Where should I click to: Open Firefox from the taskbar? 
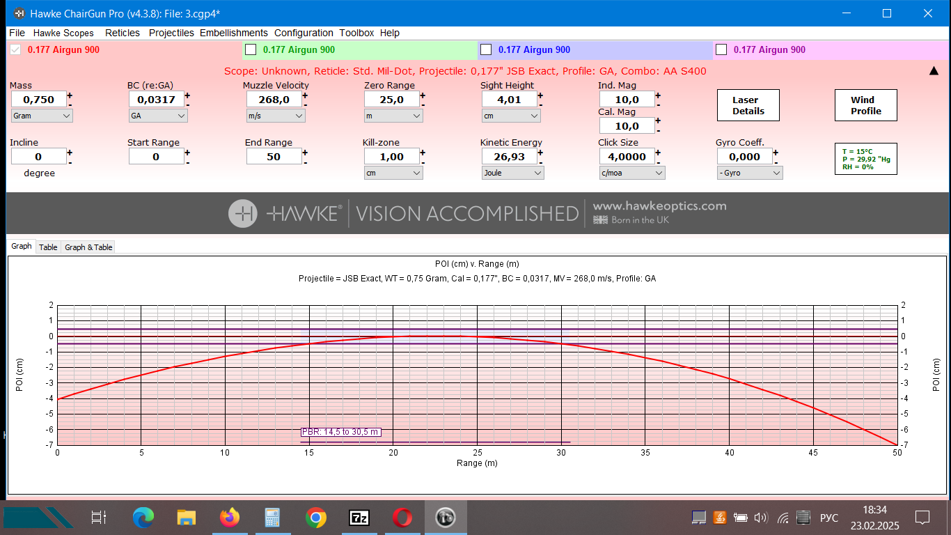click(229, 518)
